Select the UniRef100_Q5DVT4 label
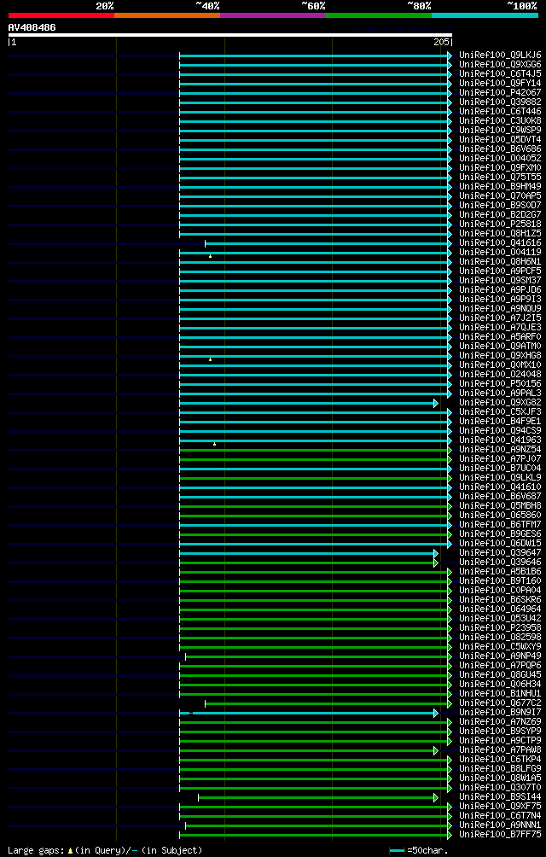546x857 pixels. pyautogui.click(x=500, y=139)
